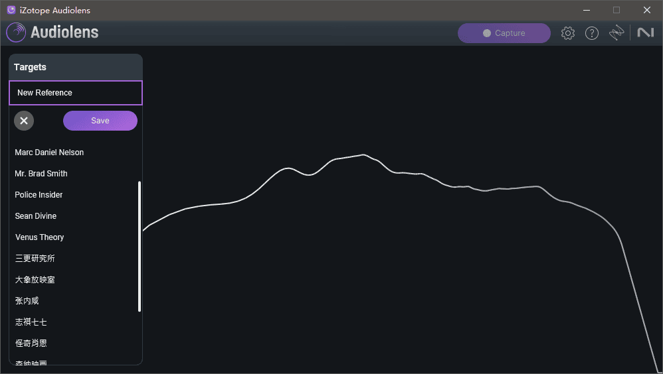Minimize the Audiolens window

587,10
